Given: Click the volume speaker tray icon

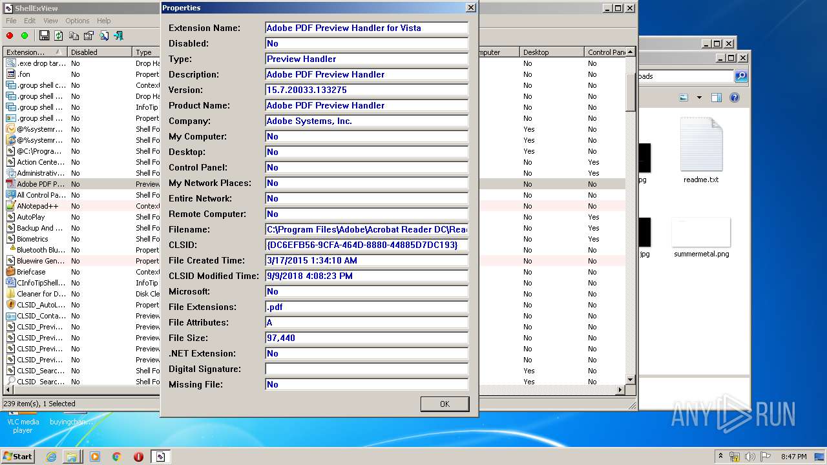Looking at the screenshot, I should pos(750,456).
